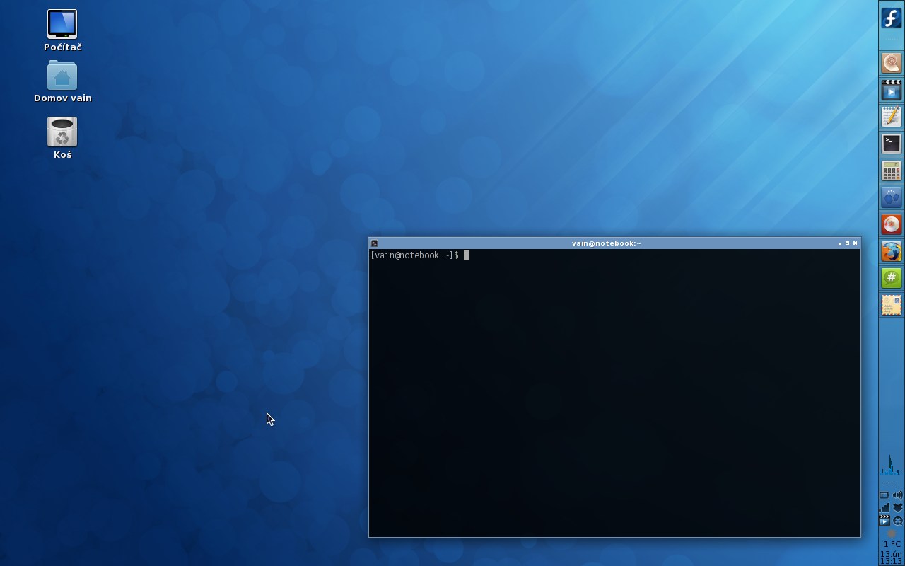The image size is (905, 566).
Task: Show the weather applet -1 °C
Action: pos(891,539)
